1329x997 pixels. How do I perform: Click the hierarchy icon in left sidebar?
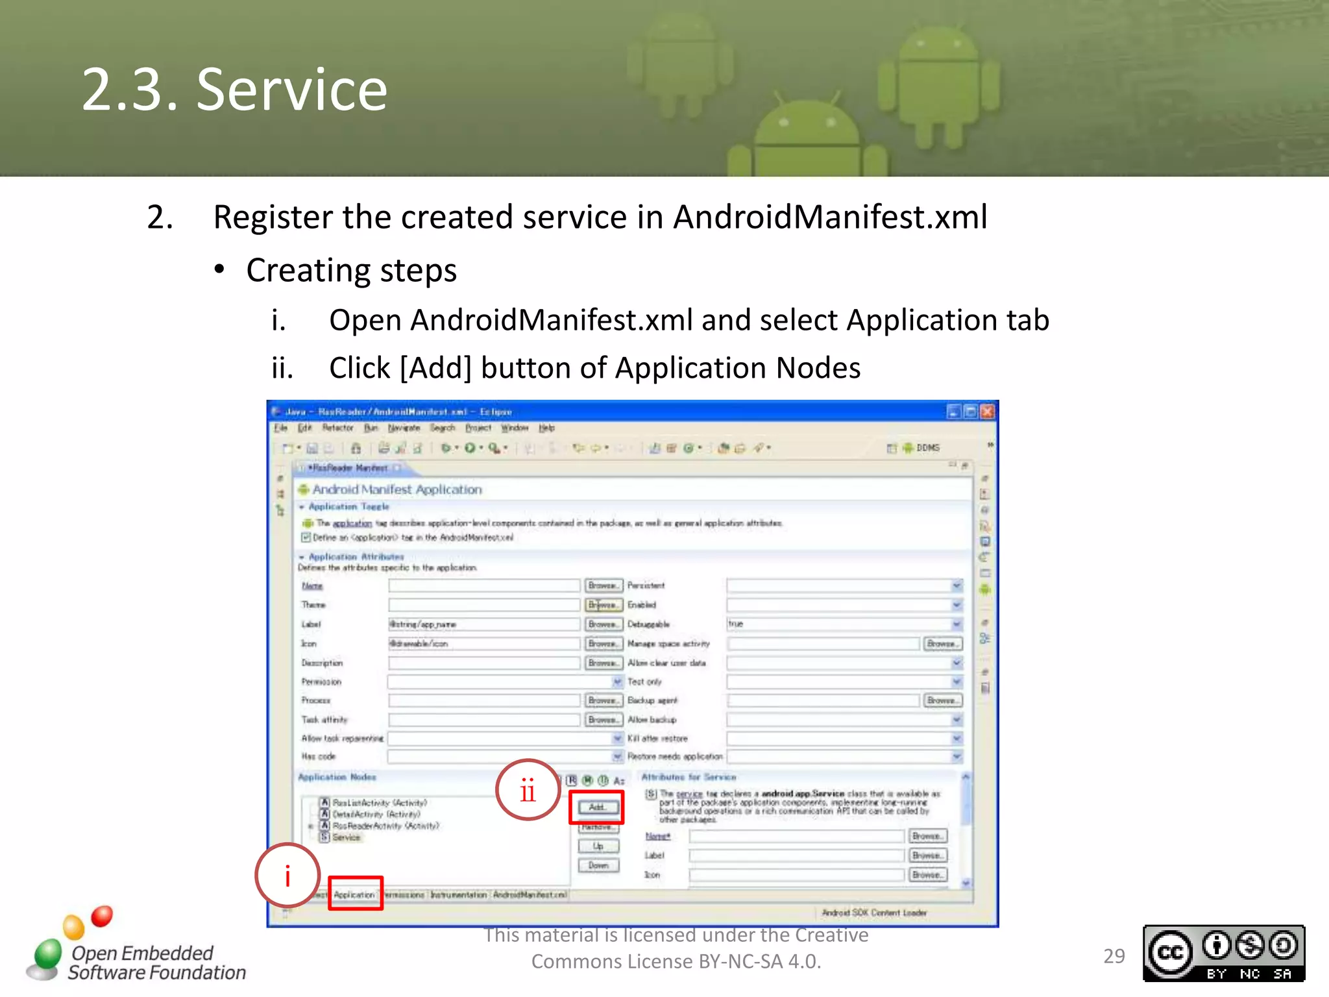280,511
